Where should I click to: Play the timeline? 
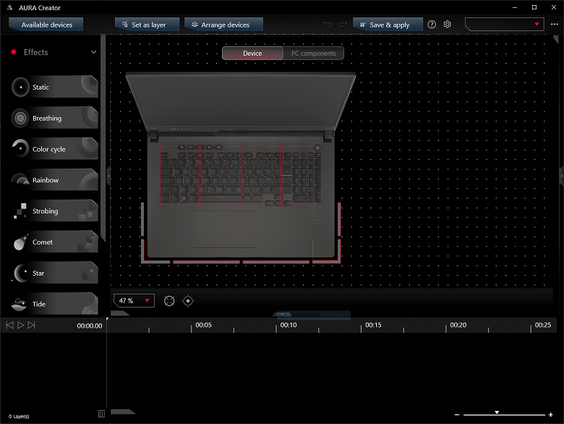[20, 325]
